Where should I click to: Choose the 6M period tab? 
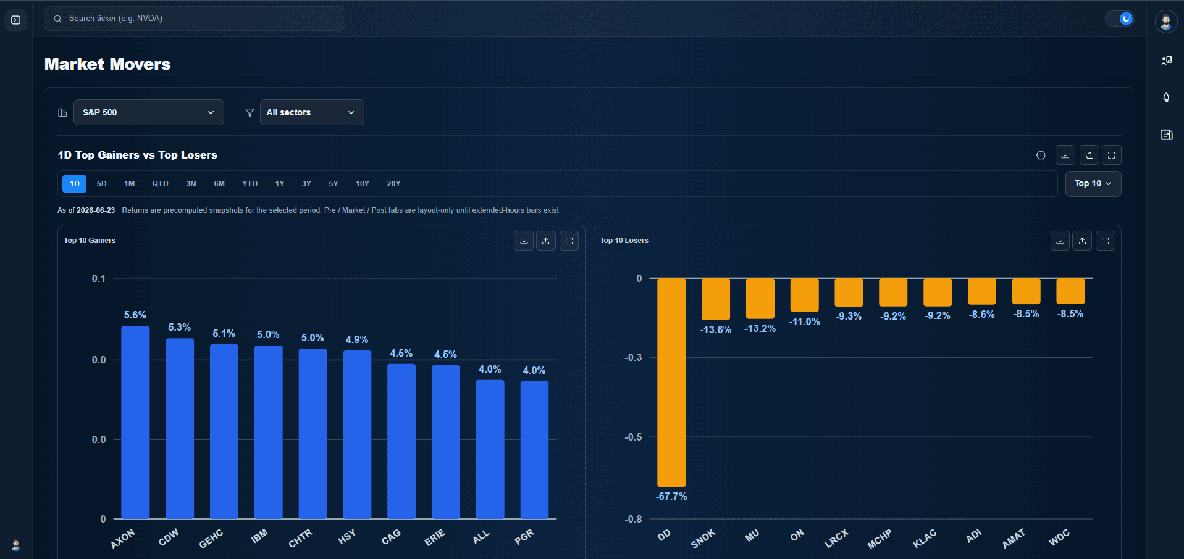(x=219, y=184)
